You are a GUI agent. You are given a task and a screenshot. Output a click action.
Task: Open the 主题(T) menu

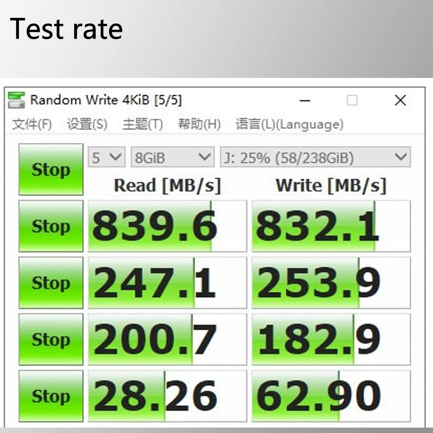(143, 124)
